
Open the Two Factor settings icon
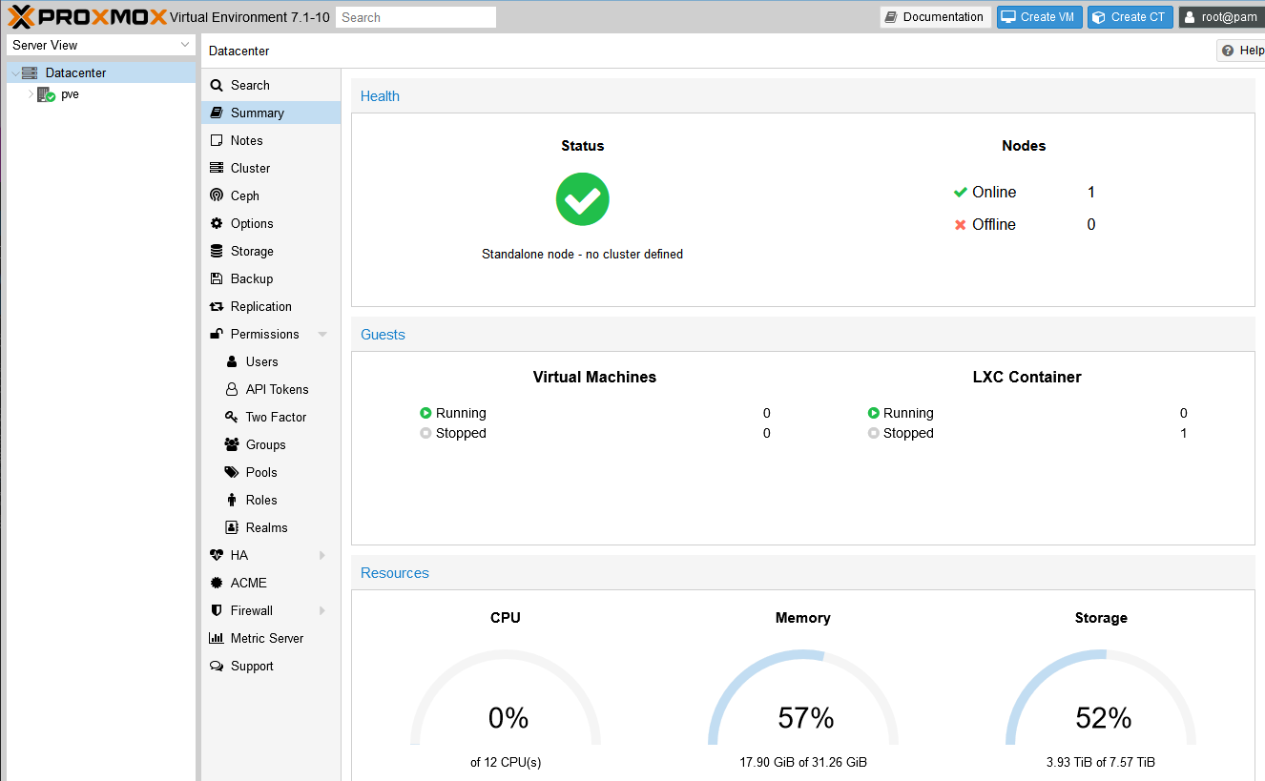coord(232,417)
